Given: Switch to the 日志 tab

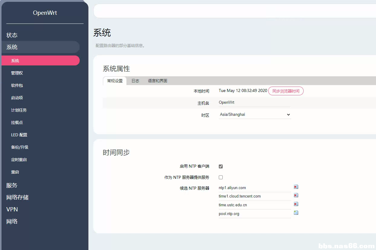Looking at the screenshot, I should tap(135, 81).
